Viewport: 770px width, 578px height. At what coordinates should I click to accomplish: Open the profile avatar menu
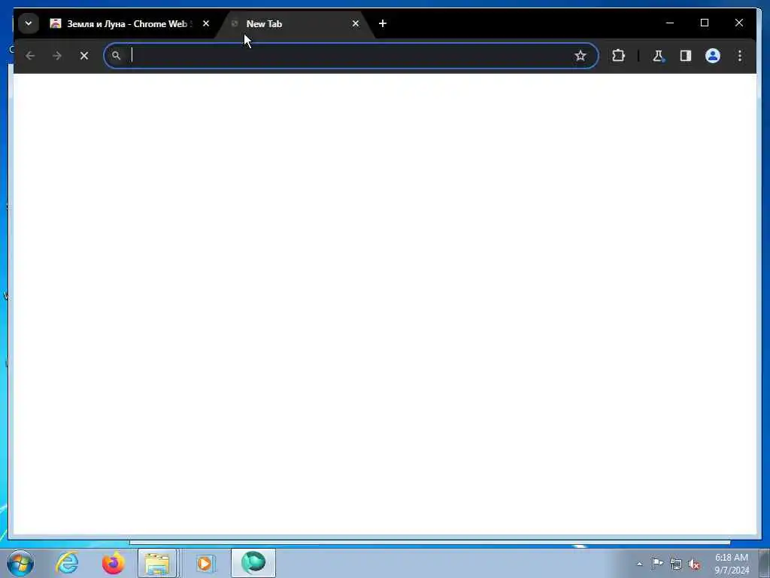click(713, 56)
